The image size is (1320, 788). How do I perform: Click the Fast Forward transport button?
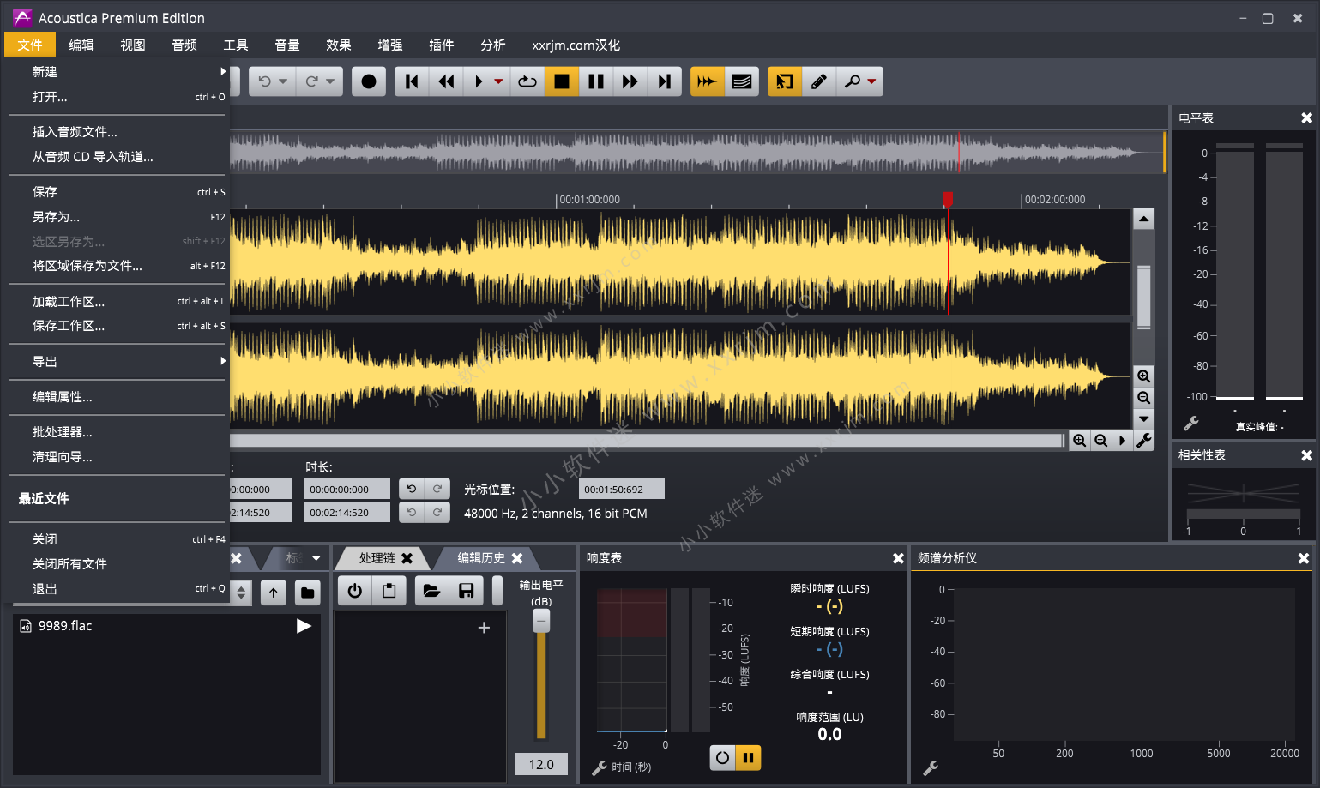(630, 81)
